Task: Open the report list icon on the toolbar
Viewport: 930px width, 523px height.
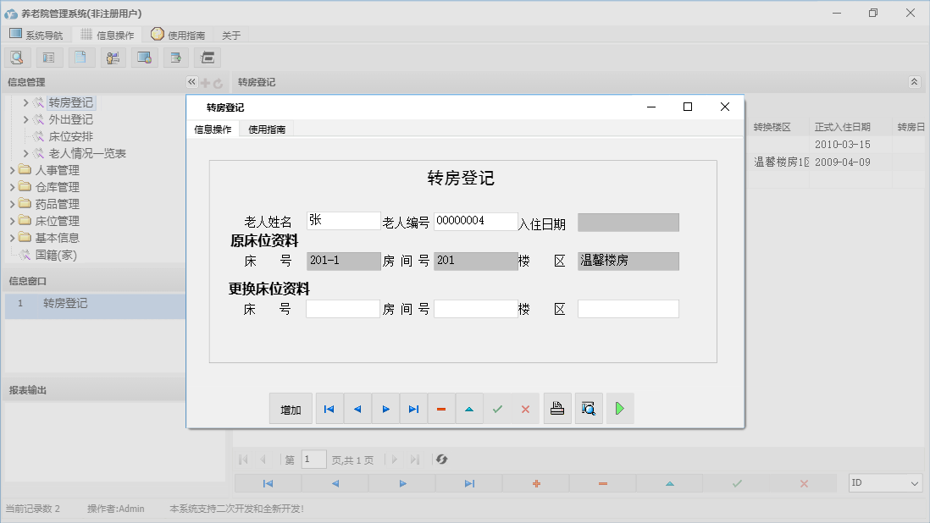Action: pyautogui.click(x=48, y=57)
